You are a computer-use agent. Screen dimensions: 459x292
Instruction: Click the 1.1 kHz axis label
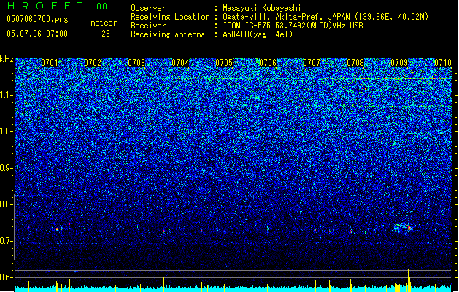(x=7, y=95)
